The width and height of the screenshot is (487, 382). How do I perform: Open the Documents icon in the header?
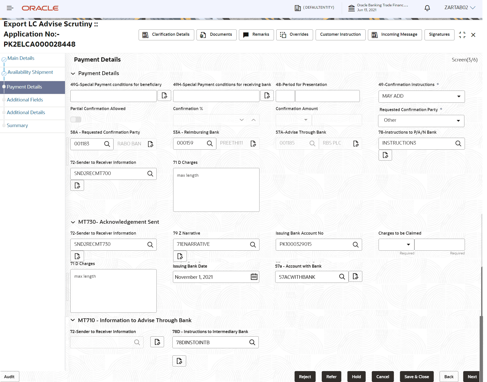point(216,34)
